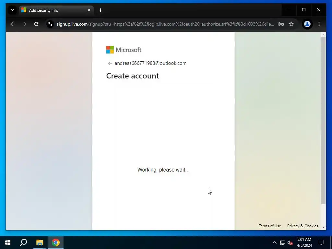Open the saved passwords key icon
This screenshot has height=249, width=332.
point(281,24)
